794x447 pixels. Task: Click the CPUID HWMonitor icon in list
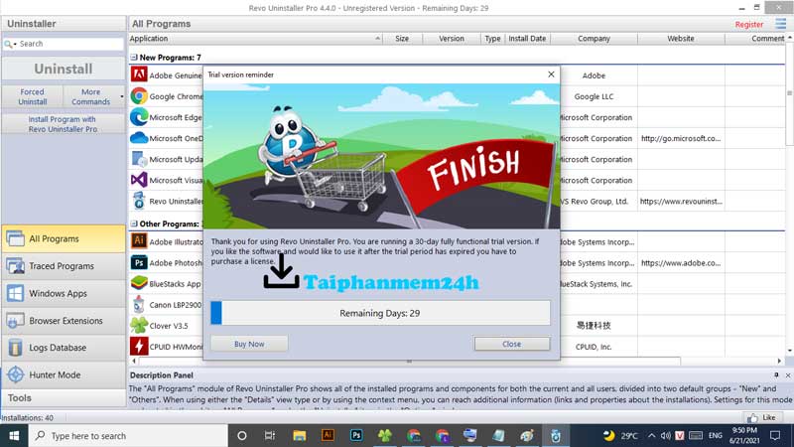point(139,346)
